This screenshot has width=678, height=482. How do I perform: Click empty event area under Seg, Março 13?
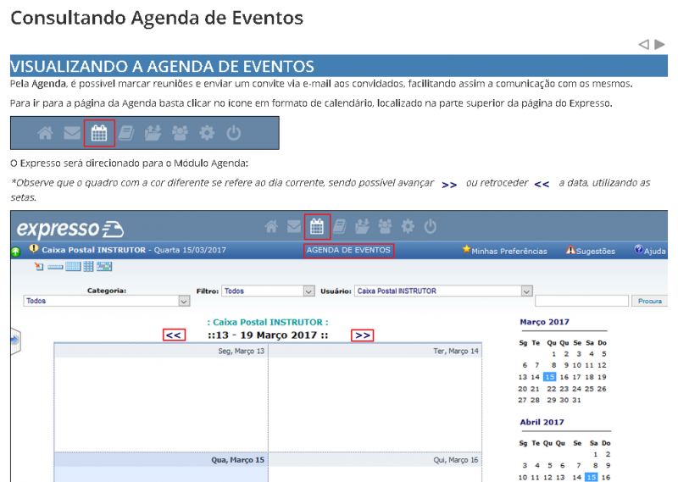(x=161, y=404)
